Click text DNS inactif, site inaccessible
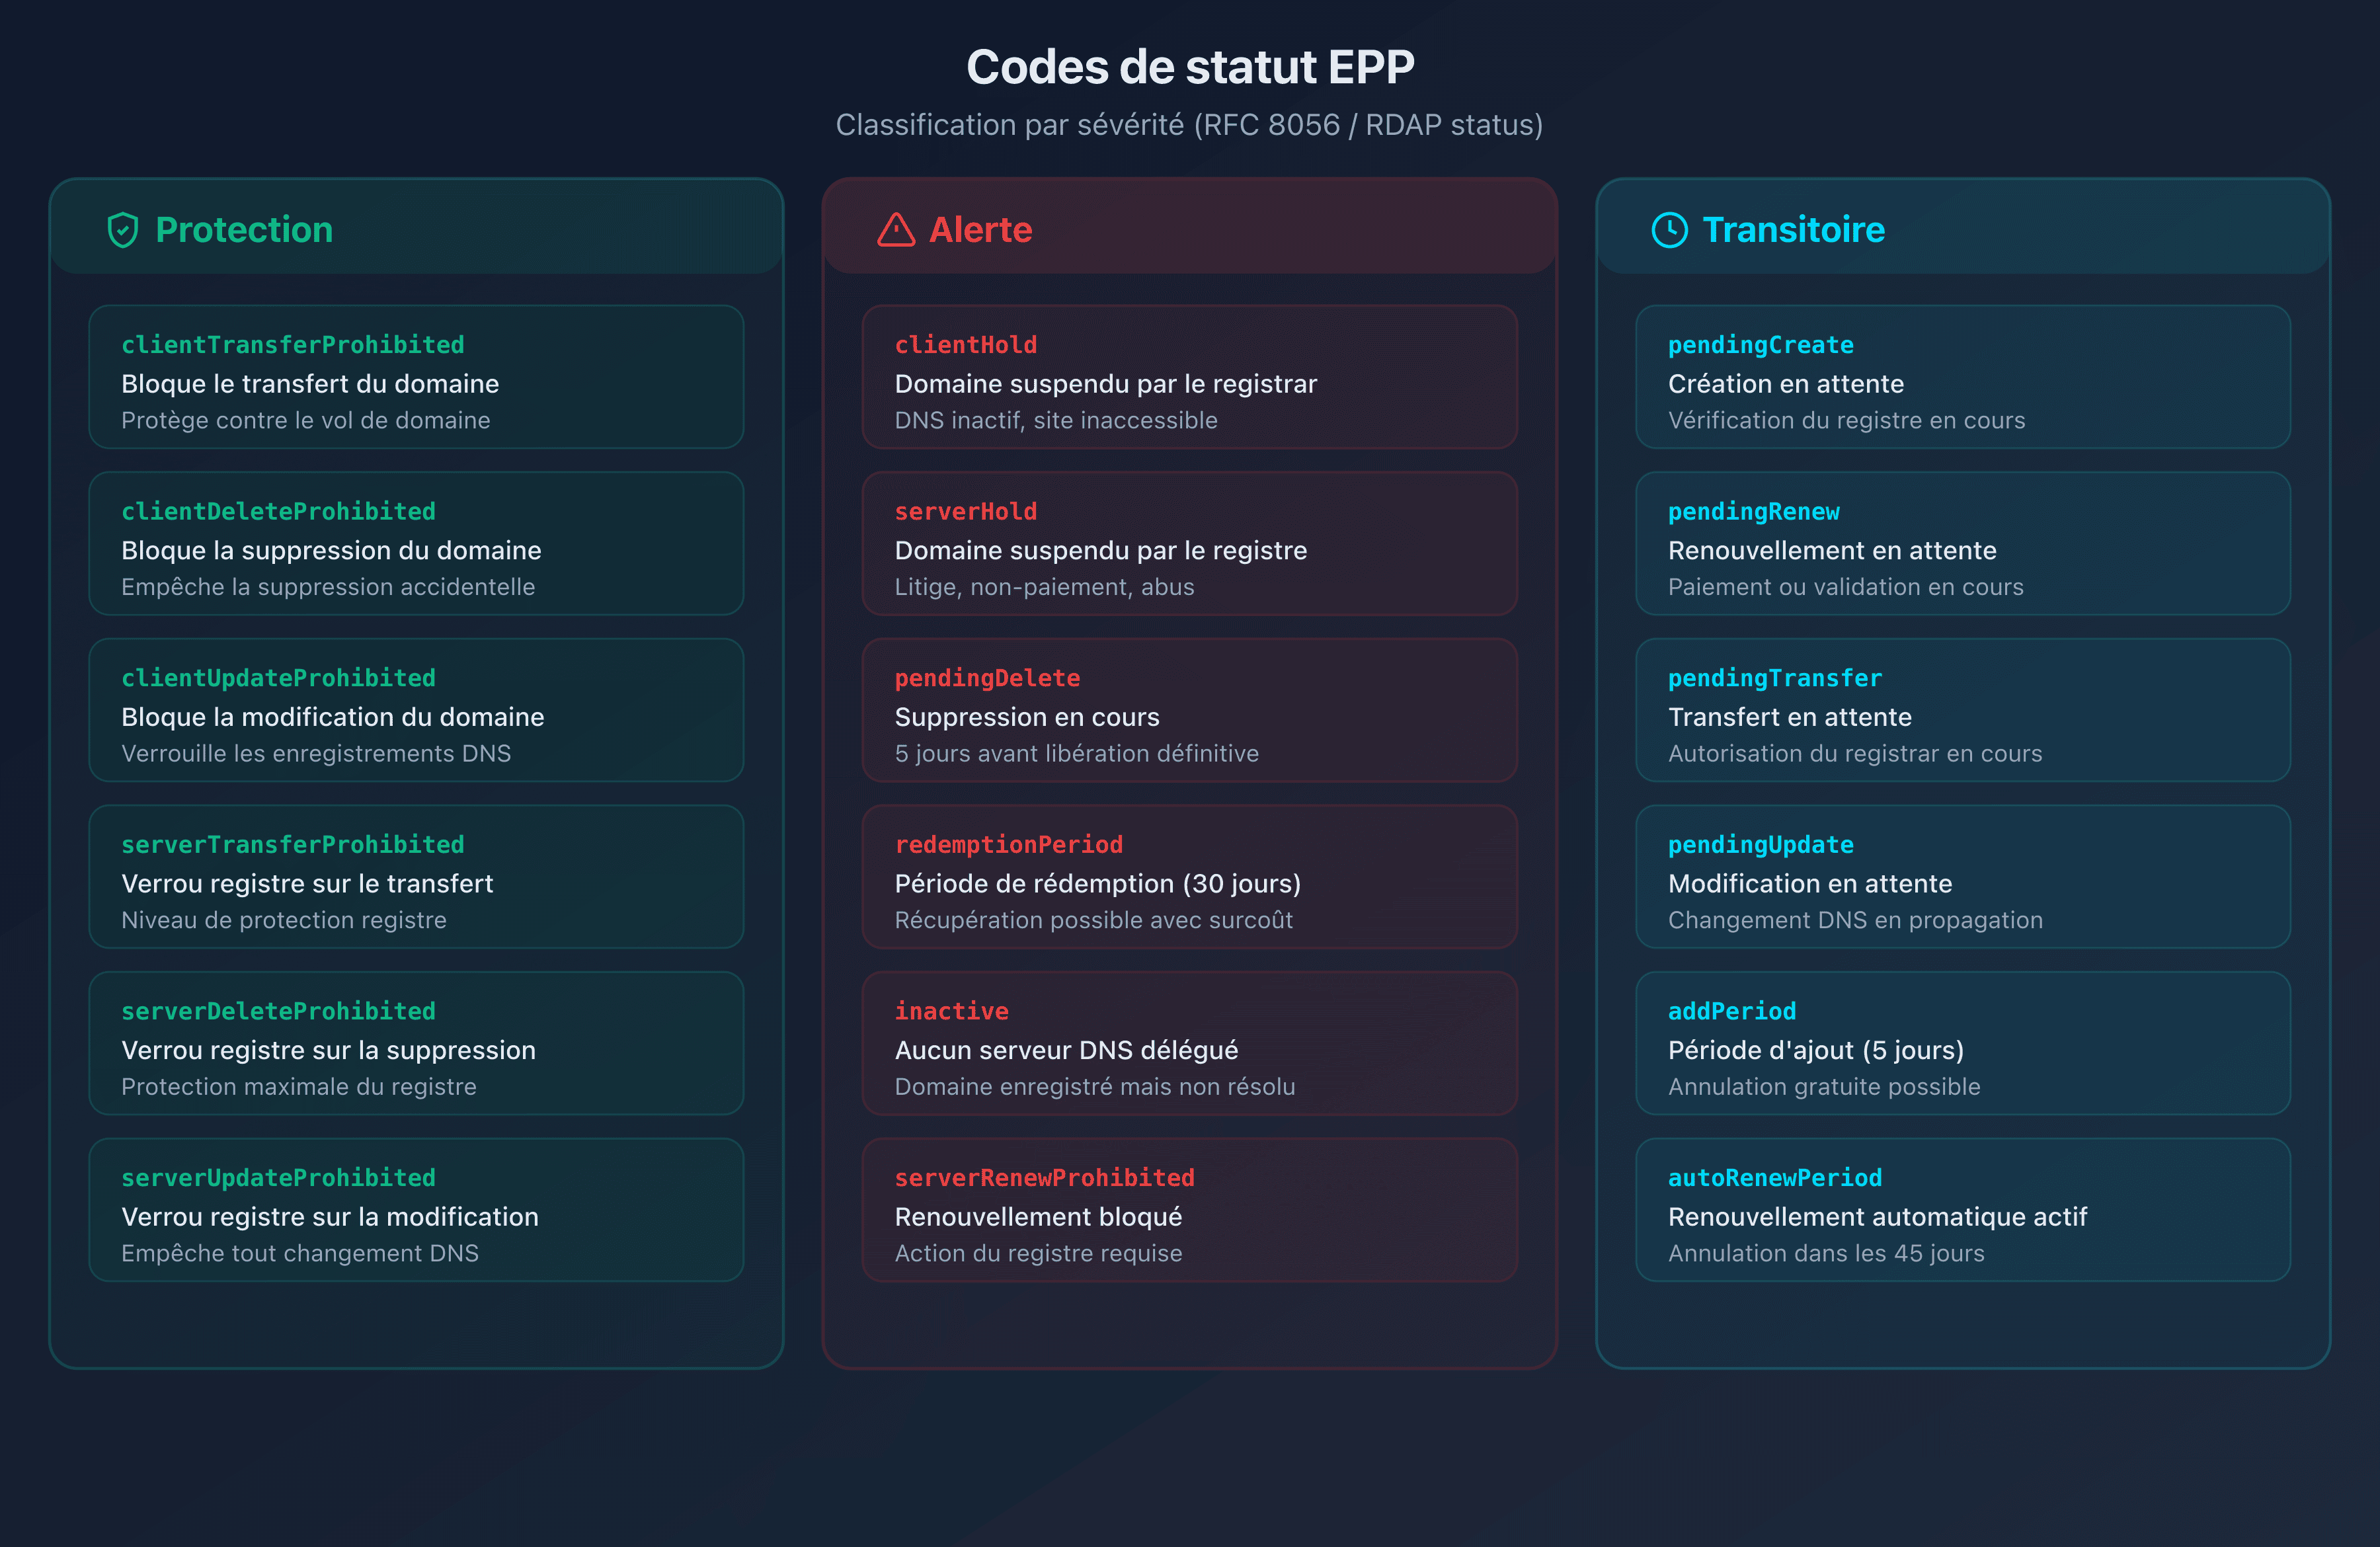This screenshot has width=2380, height=1547. 1056,420
